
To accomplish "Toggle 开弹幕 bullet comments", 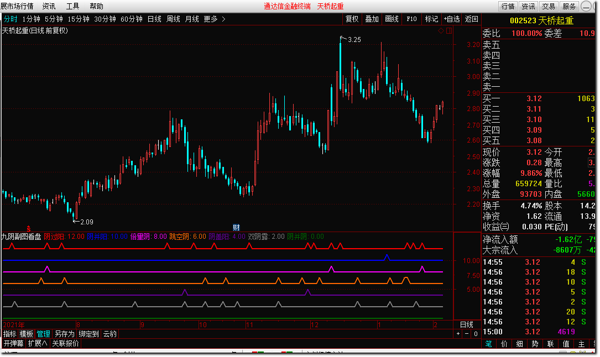I will point(13,343).
